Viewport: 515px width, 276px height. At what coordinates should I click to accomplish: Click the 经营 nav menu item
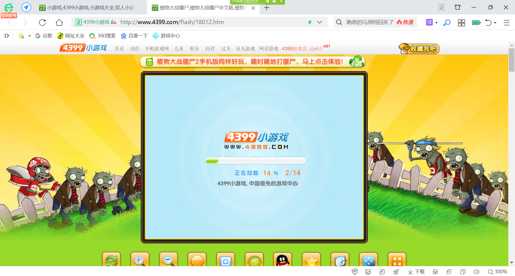(x=210, y=48)
